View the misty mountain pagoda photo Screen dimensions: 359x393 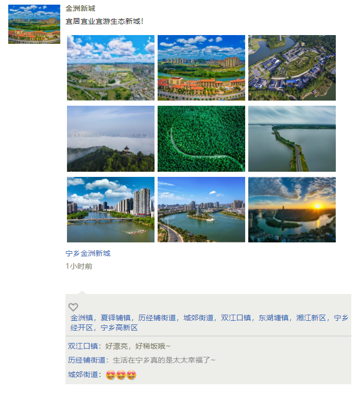(x=111, y=139)
